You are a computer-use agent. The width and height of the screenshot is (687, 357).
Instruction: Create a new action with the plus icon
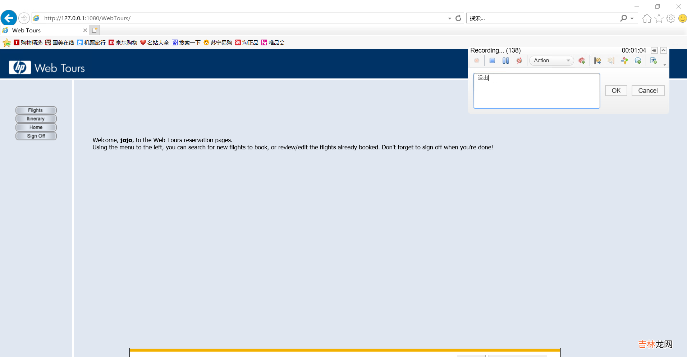point(582,61)
